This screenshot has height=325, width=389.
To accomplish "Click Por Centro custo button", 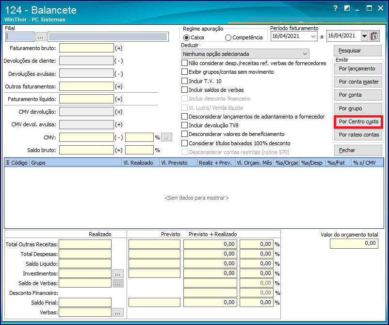I will click(x=358, y=122).
